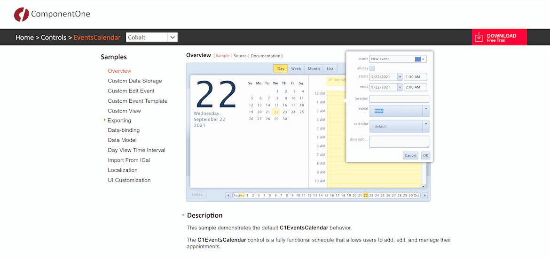Viewport: 550px width, 258px height.
Task: Click the all-day events area
Action: click(336, 81)
